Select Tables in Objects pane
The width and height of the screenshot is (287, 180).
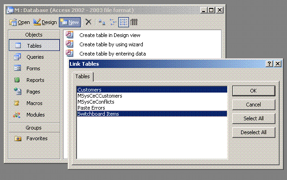coord(34,45)
